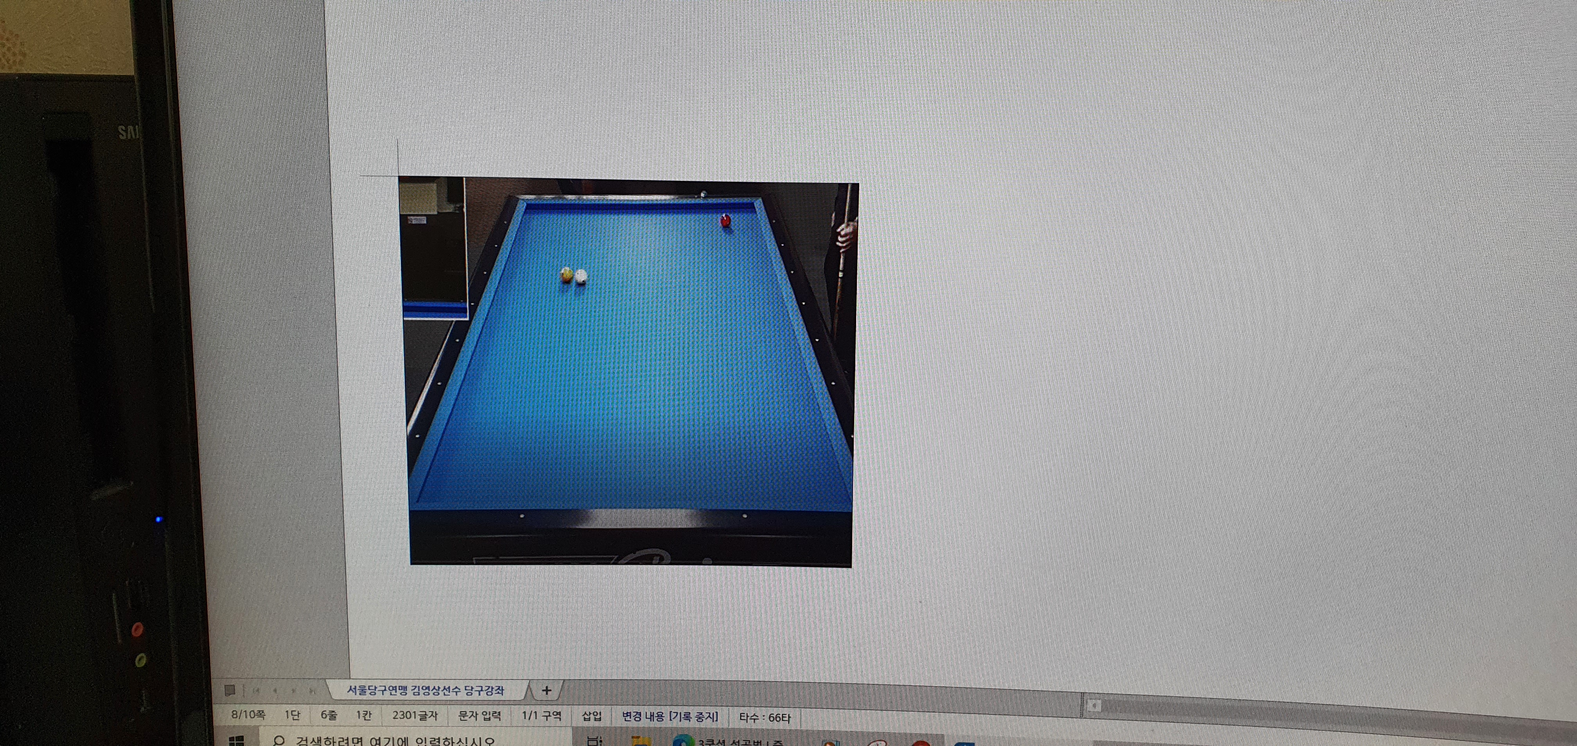Jump to last document tab arrow
The height and width of the screenshot is (746, 1577).
pyautogui.click(x=312, y=690)
